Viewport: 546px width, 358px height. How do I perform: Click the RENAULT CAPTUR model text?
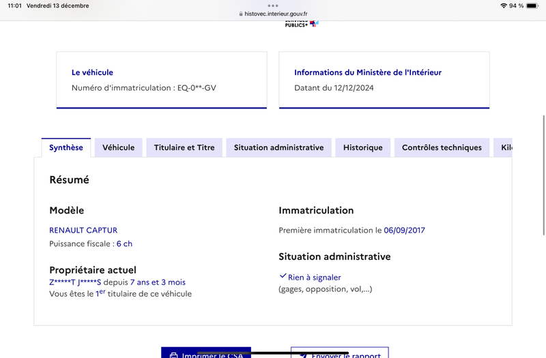83,230
